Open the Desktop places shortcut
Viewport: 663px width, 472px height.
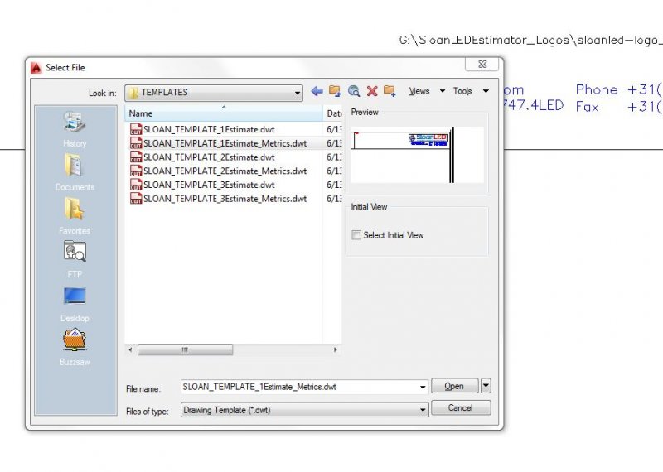pyautogui.click(x=75, y=303)
